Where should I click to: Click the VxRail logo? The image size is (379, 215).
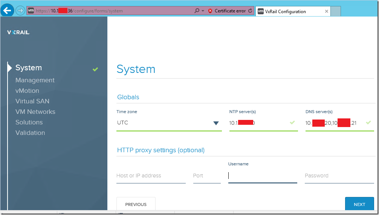(x=18, y=32)
